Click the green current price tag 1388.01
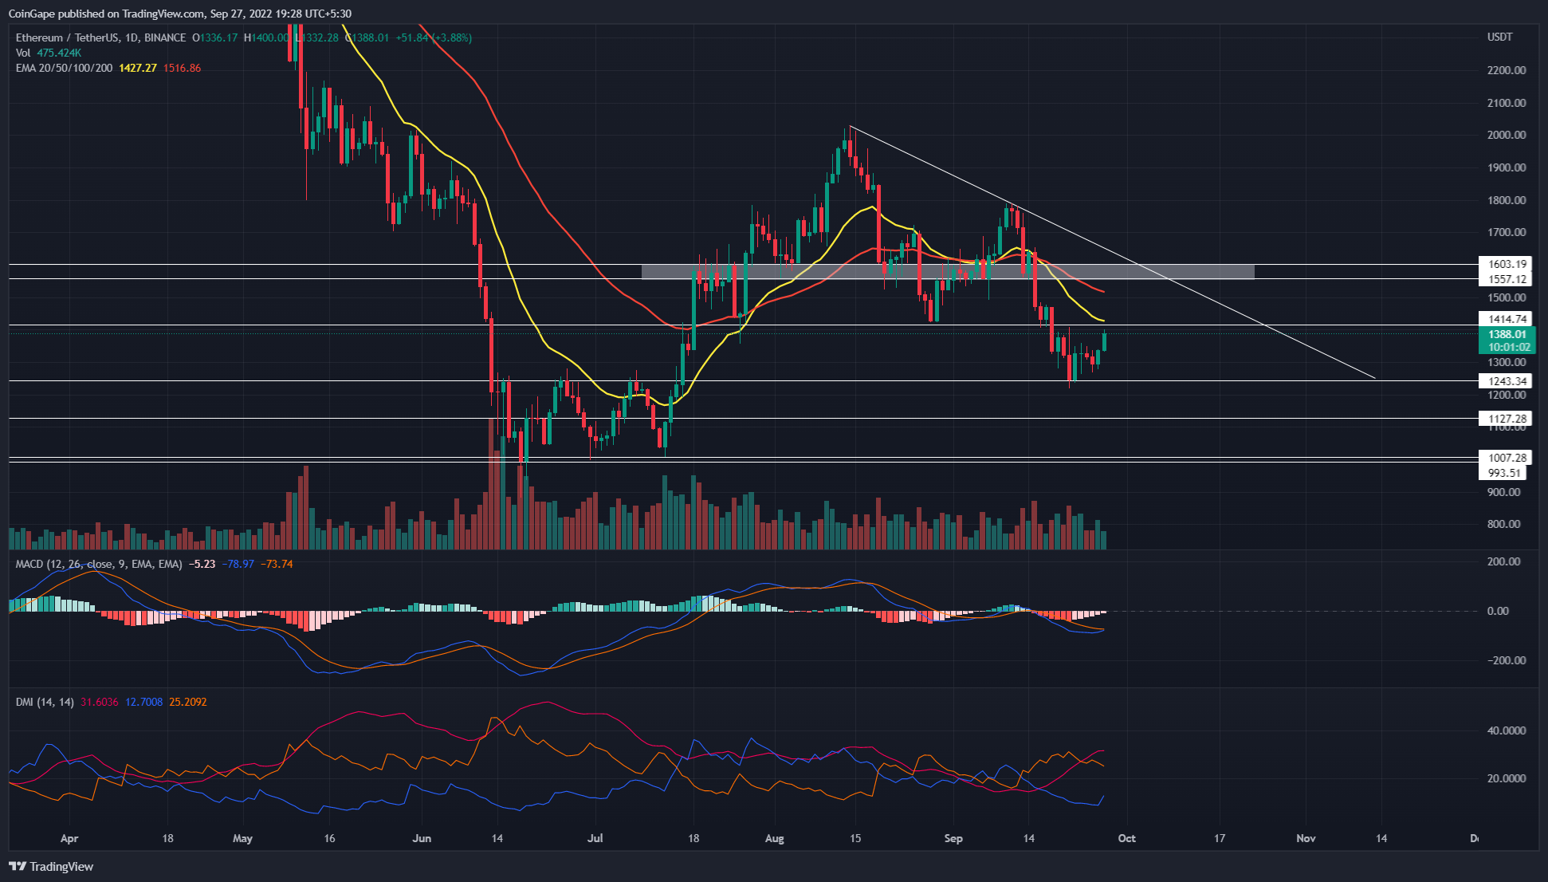This screenshot has height=882, width=1548. 1507,334
